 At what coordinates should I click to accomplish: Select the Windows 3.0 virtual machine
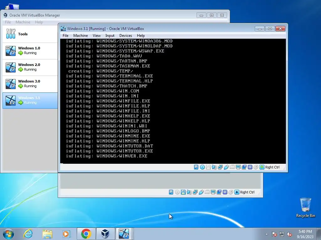click(x=30, y=84)
